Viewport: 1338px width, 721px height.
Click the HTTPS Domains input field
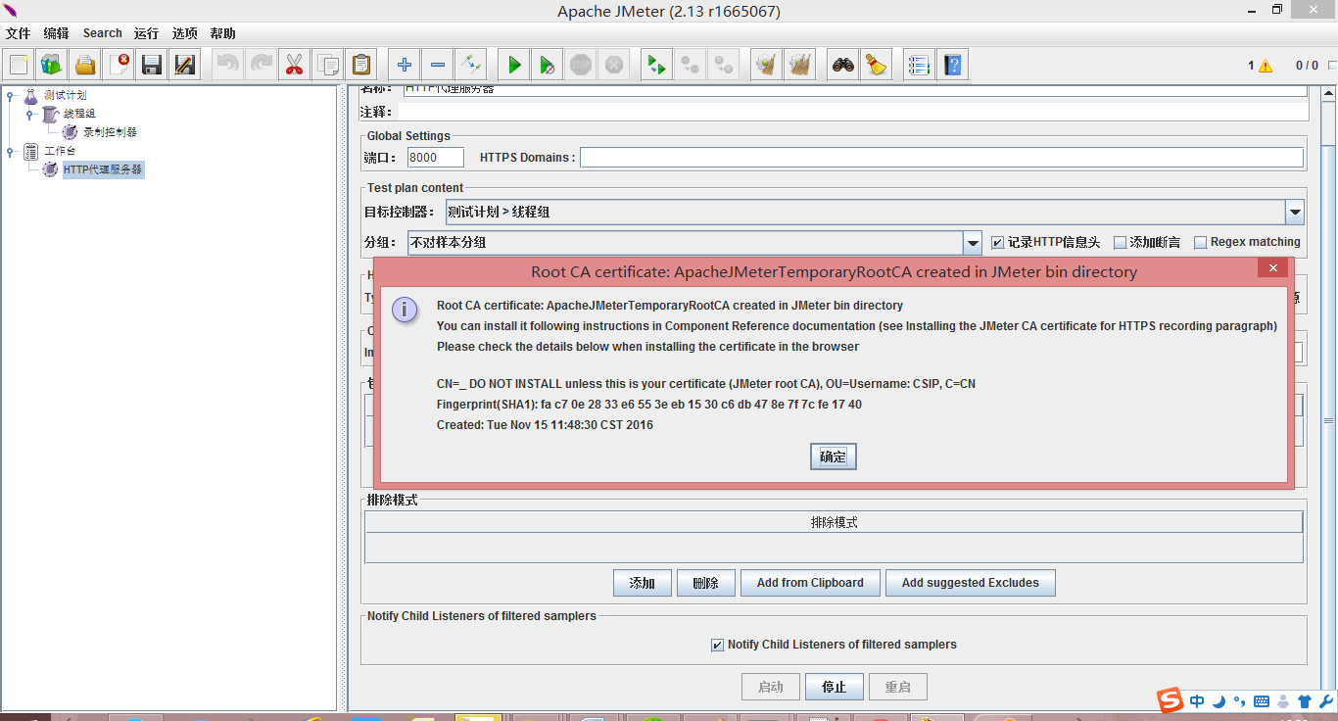point(941,157)
